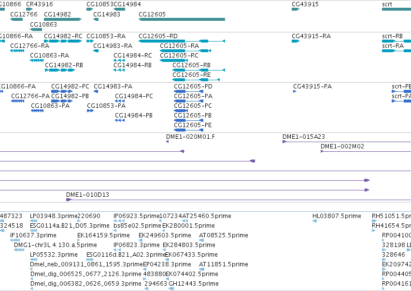Open EST IP06923.5prime
Viewport: 411px width, 291px height.
click(x=137, y=216)
